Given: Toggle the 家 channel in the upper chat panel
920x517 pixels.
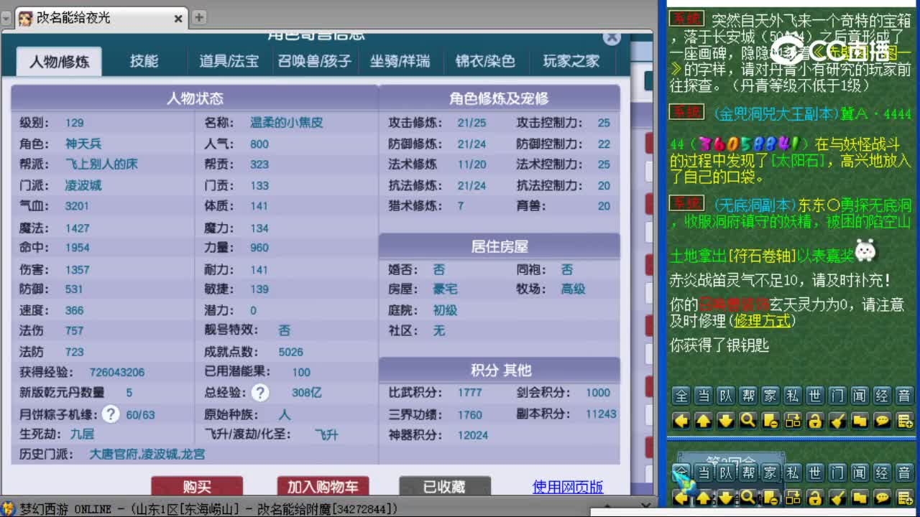Looking at the screenshot, I should click(x=770, y=396).
